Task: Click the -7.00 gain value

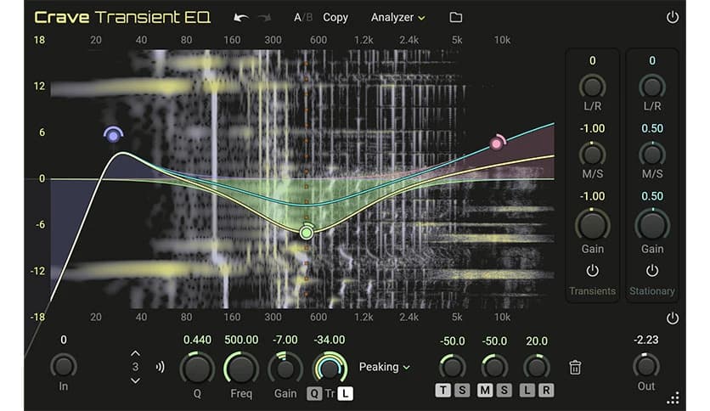Action: (x=285, y=340)
